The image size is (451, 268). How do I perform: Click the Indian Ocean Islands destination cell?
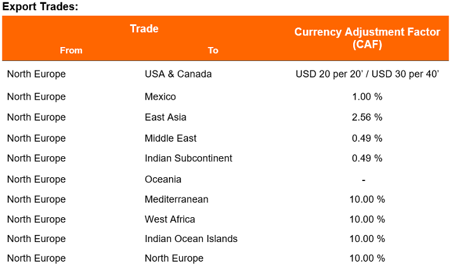pyautogui.click(x=191, y=239)
